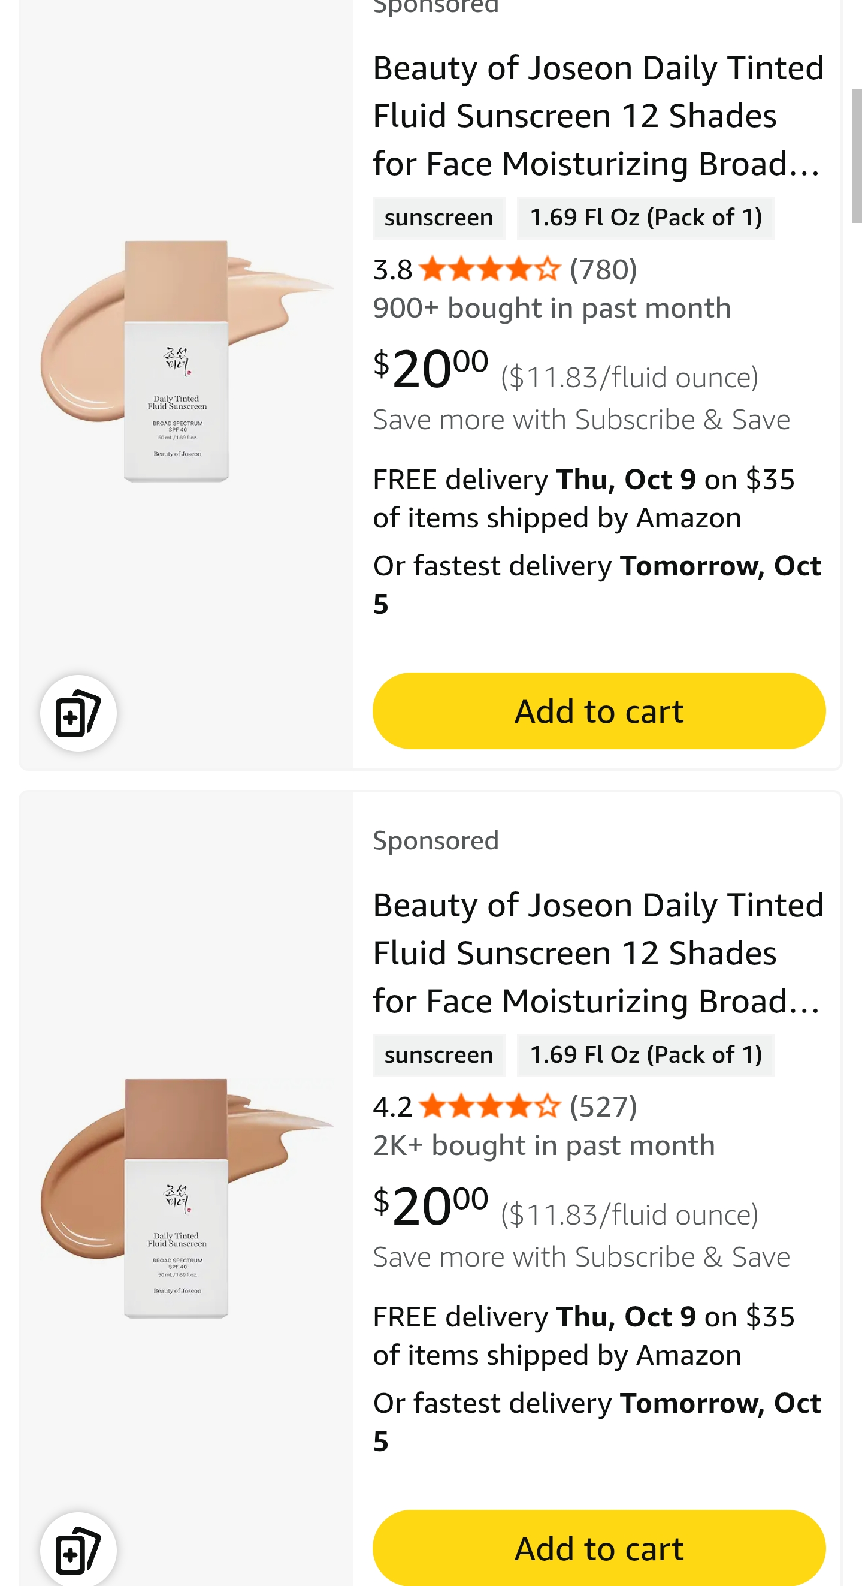Open second product's star rating
The image size is (862, 1586).
490,1106
